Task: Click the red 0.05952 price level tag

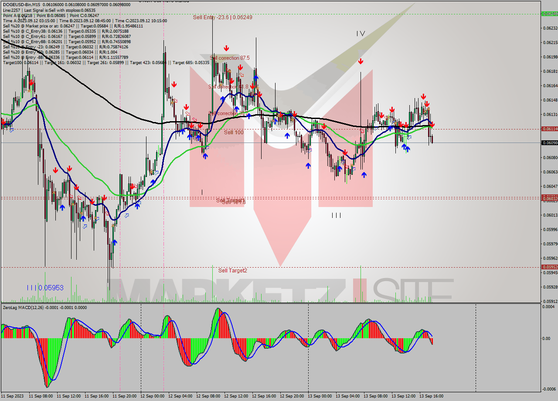Action: click(x=549, y=267)
